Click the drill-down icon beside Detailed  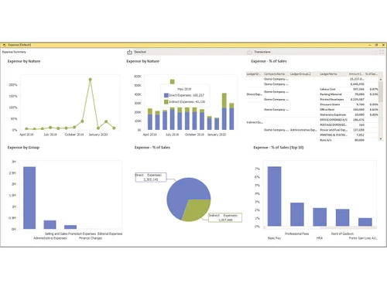[129, 52]
